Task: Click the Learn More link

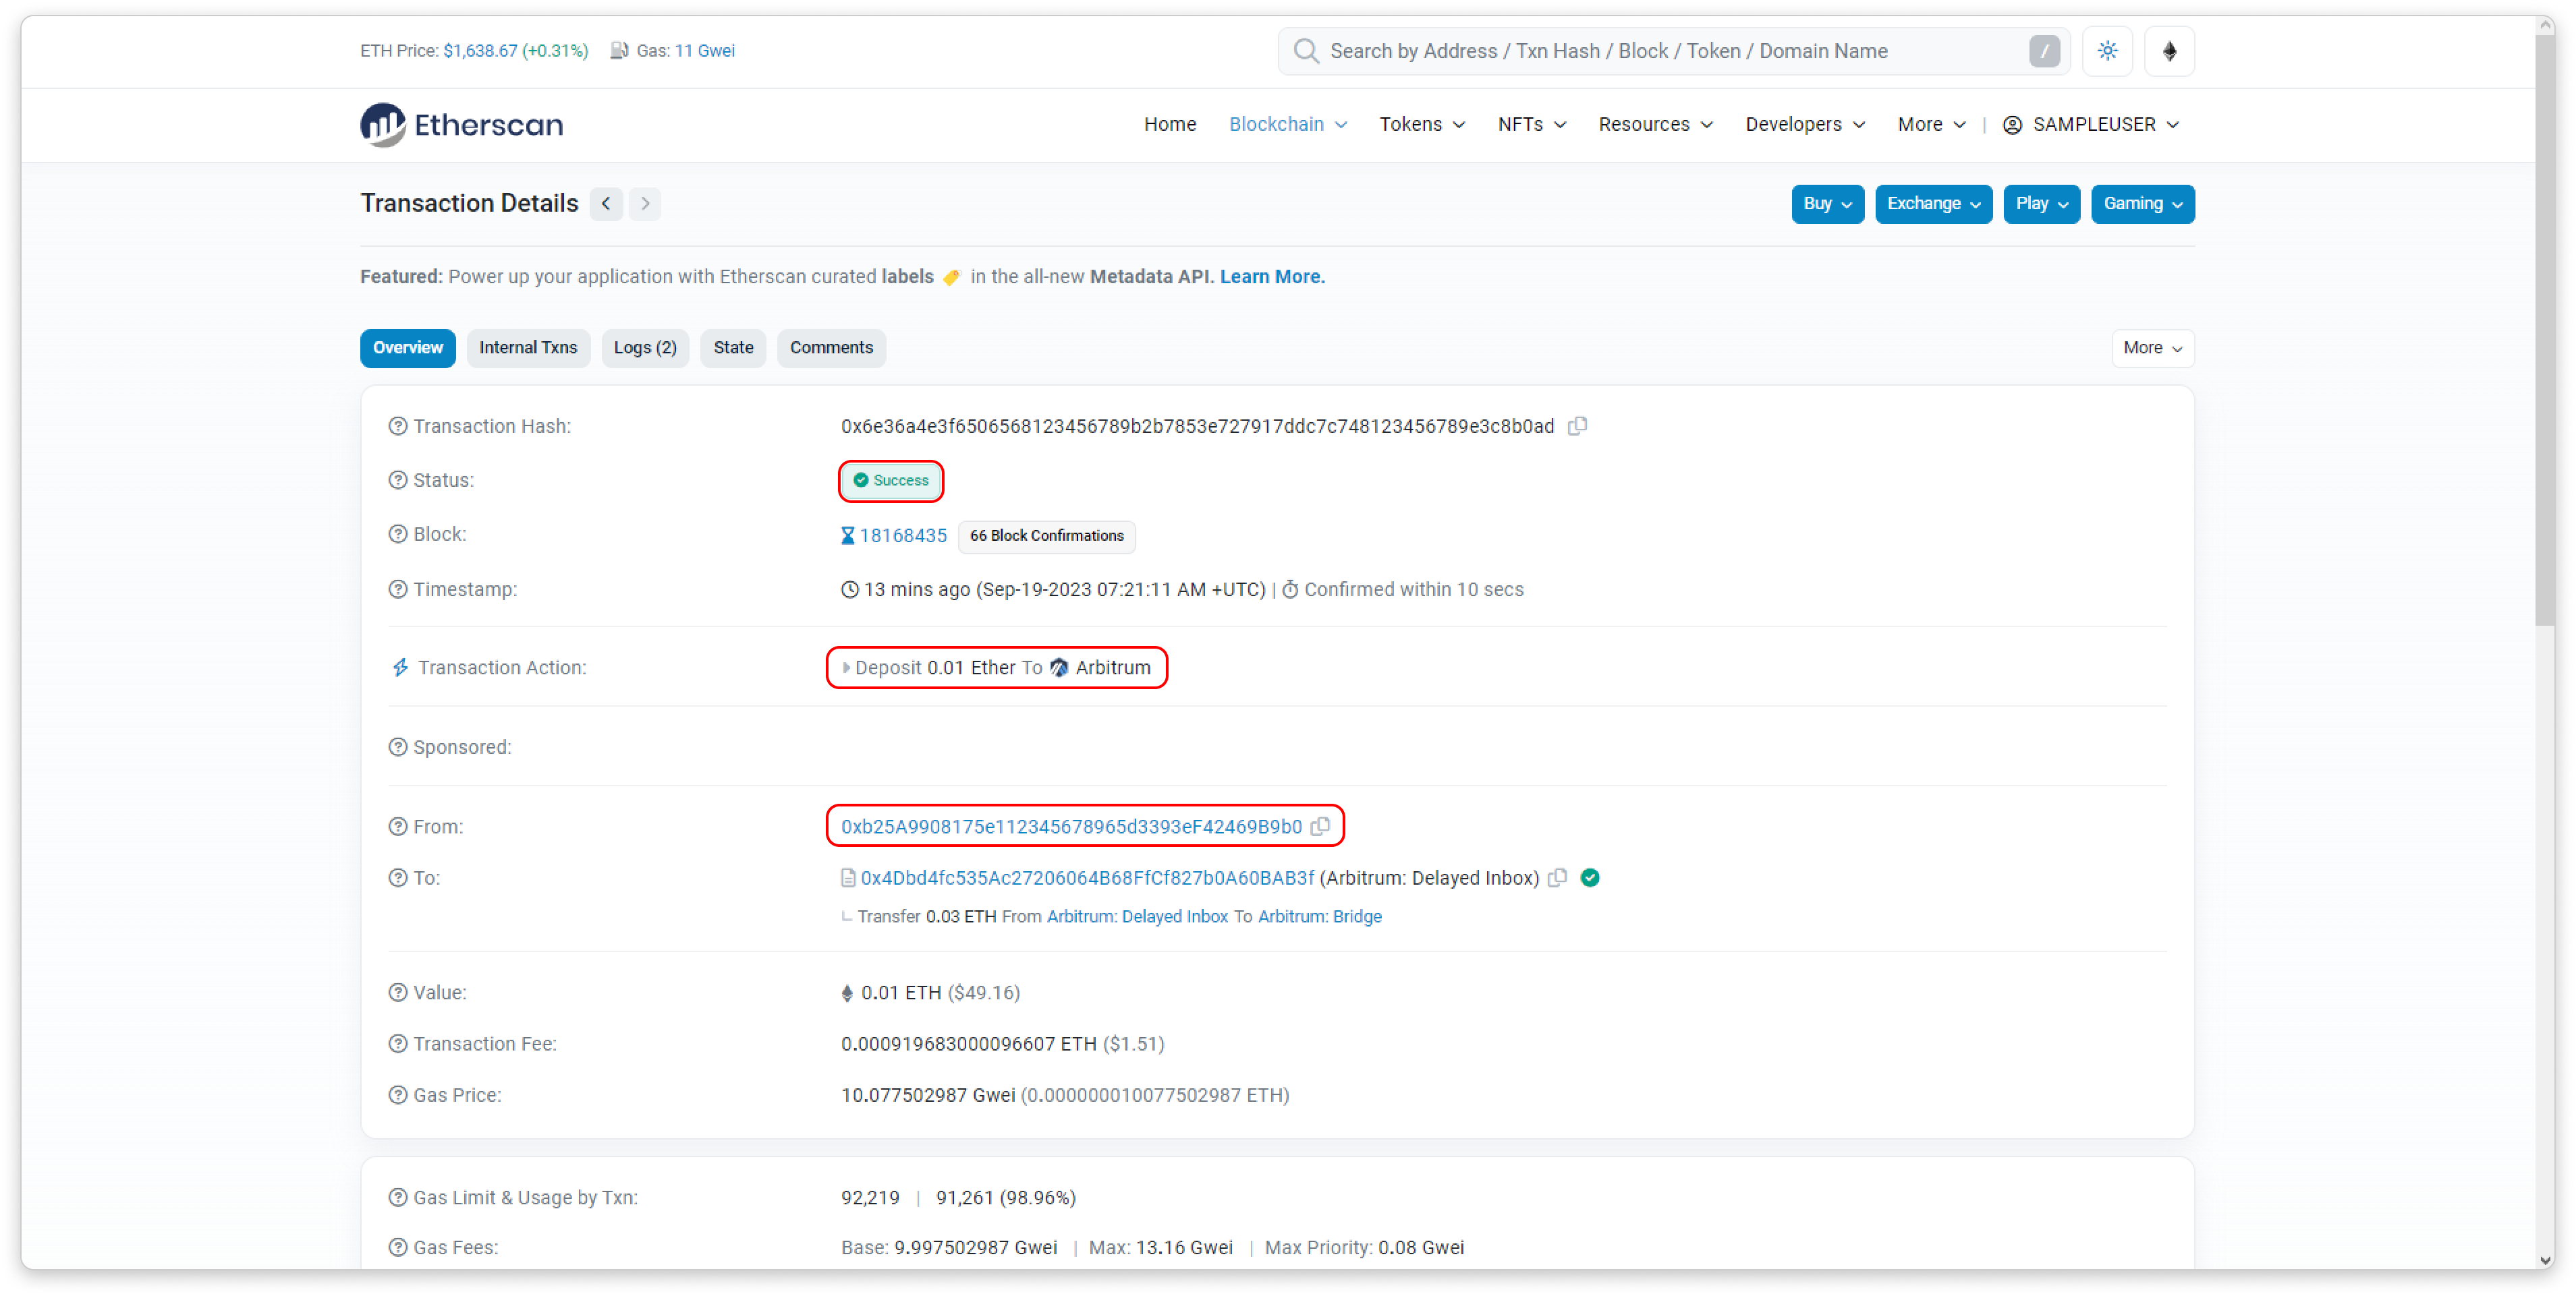Action: pos(1272,276)
